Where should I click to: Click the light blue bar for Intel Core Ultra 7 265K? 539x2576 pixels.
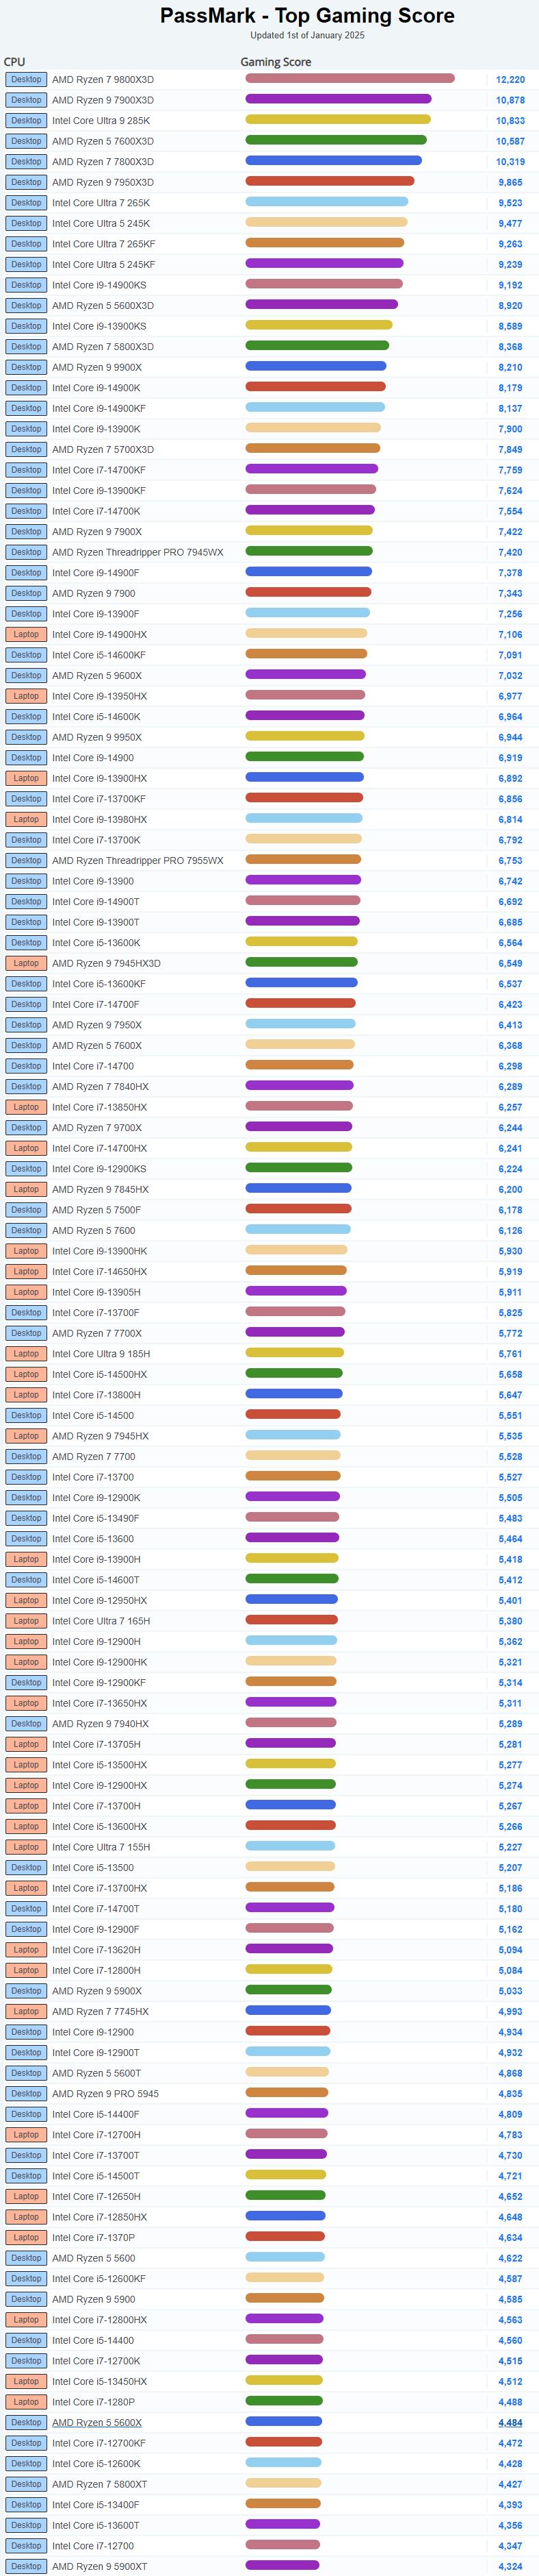(326, 203)
